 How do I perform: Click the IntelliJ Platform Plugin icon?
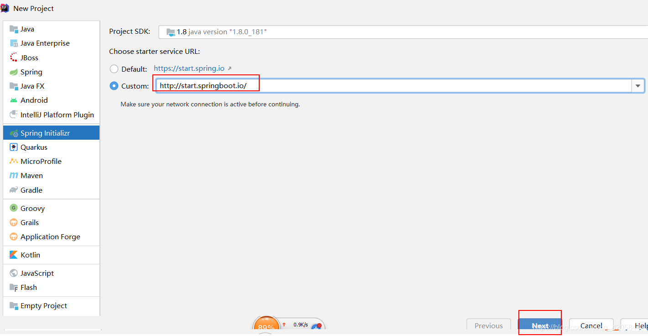14,115
